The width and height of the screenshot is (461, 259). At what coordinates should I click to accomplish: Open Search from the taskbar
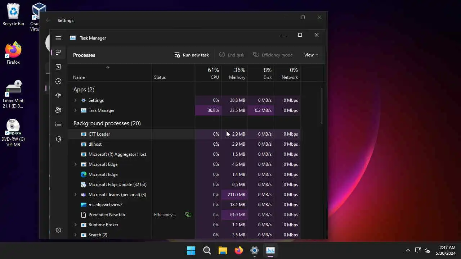(x=207, y=250)
